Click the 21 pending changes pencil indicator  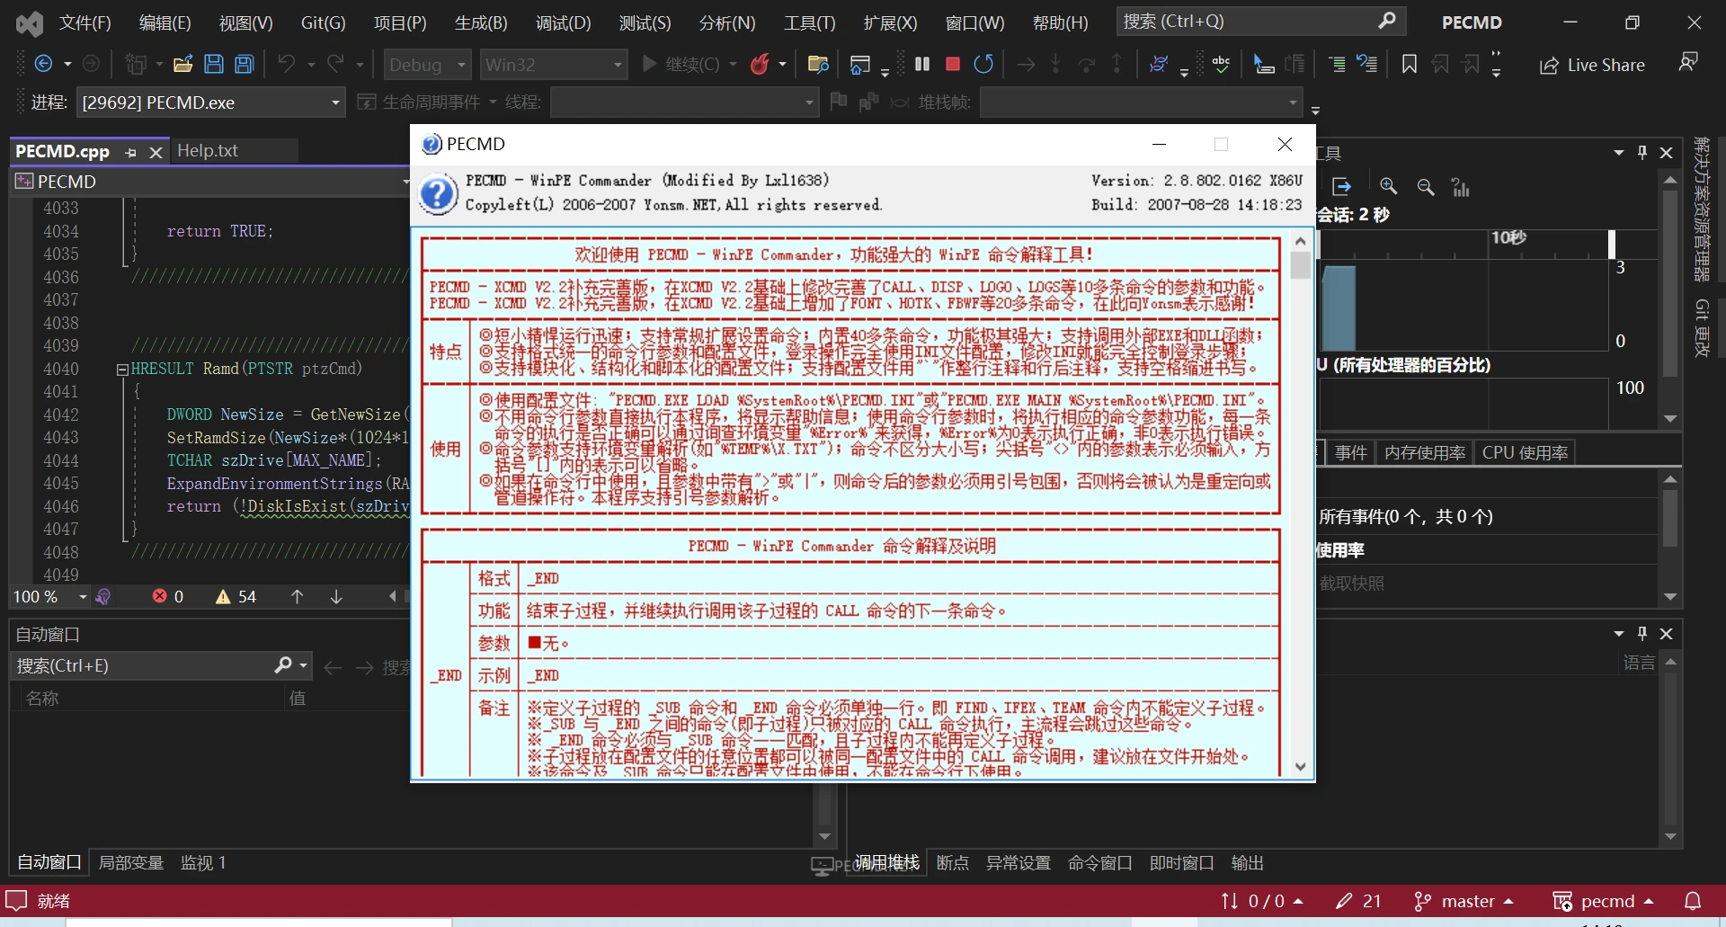[1359, 901]
